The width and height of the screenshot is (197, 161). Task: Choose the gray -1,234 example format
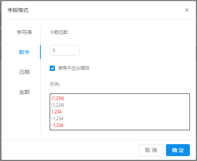tap(57, 119)
